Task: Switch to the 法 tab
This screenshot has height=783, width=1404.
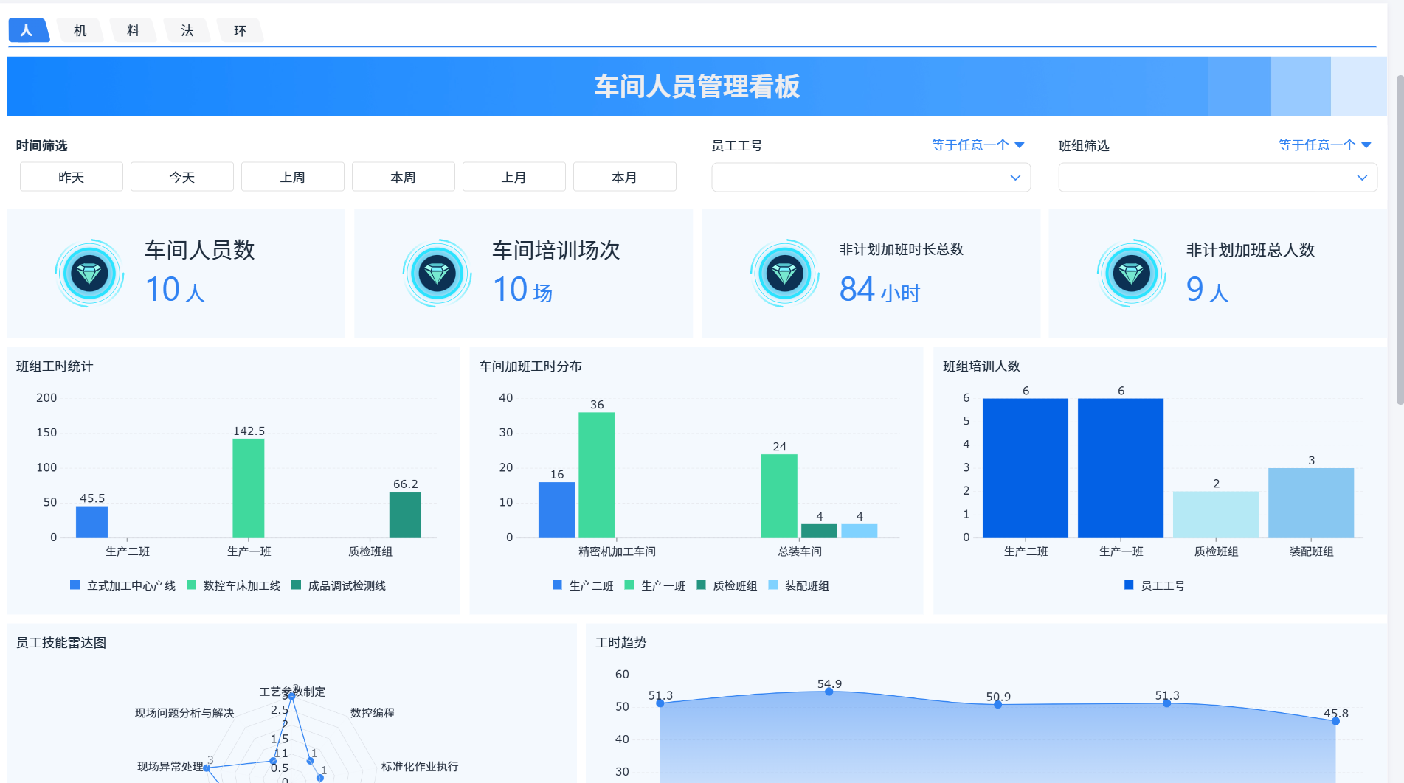Action: point(187,30)
